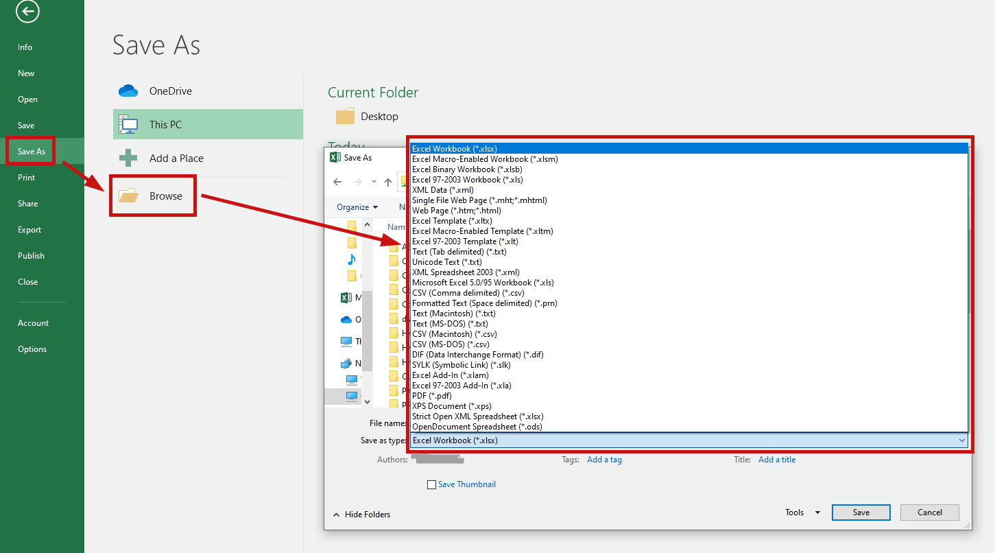Open the Organize dropdown menu

pos(357,207)
